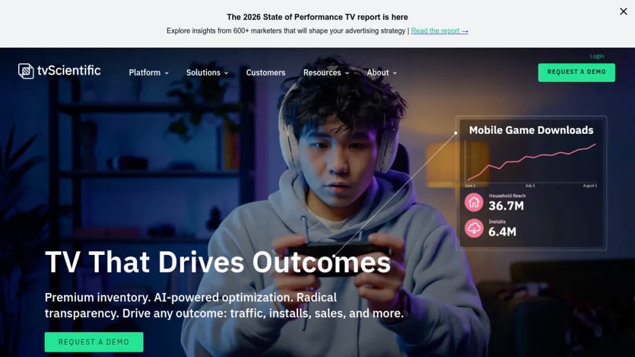Image resolution: width=635 pixels, height=357 pixels.
Task: Go to the Customers page
Action: [266, 73]
